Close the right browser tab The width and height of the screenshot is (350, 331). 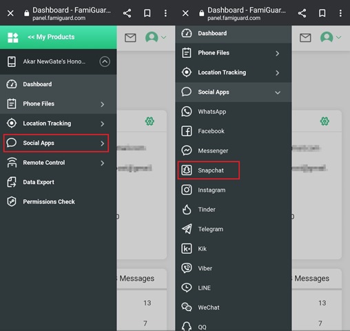point(185,13)
